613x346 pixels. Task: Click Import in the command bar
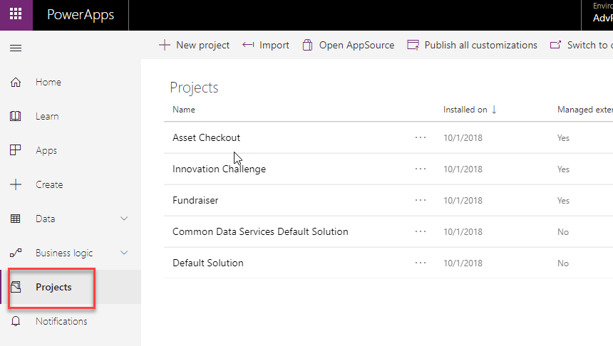[266, 45]
